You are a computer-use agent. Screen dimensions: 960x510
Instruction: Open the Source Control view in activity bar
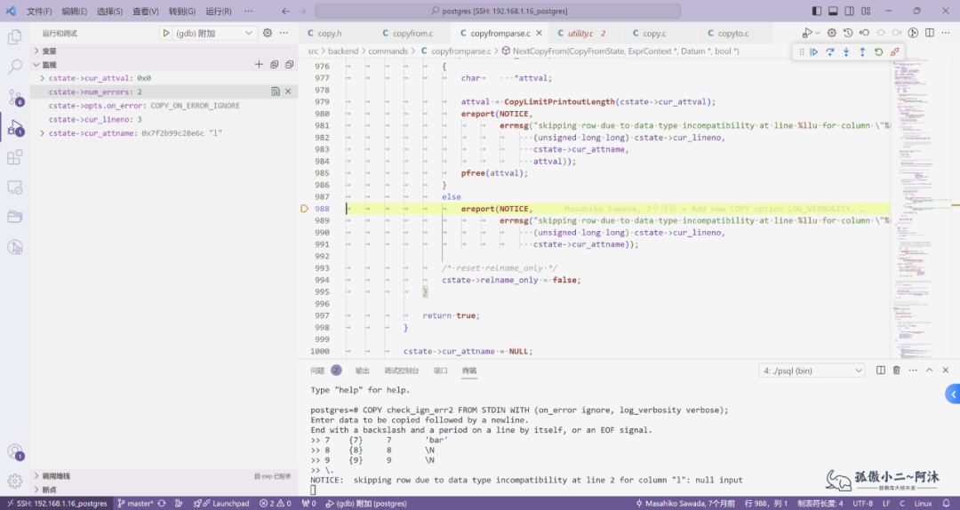pyautogui.click(x=15, y=97)
